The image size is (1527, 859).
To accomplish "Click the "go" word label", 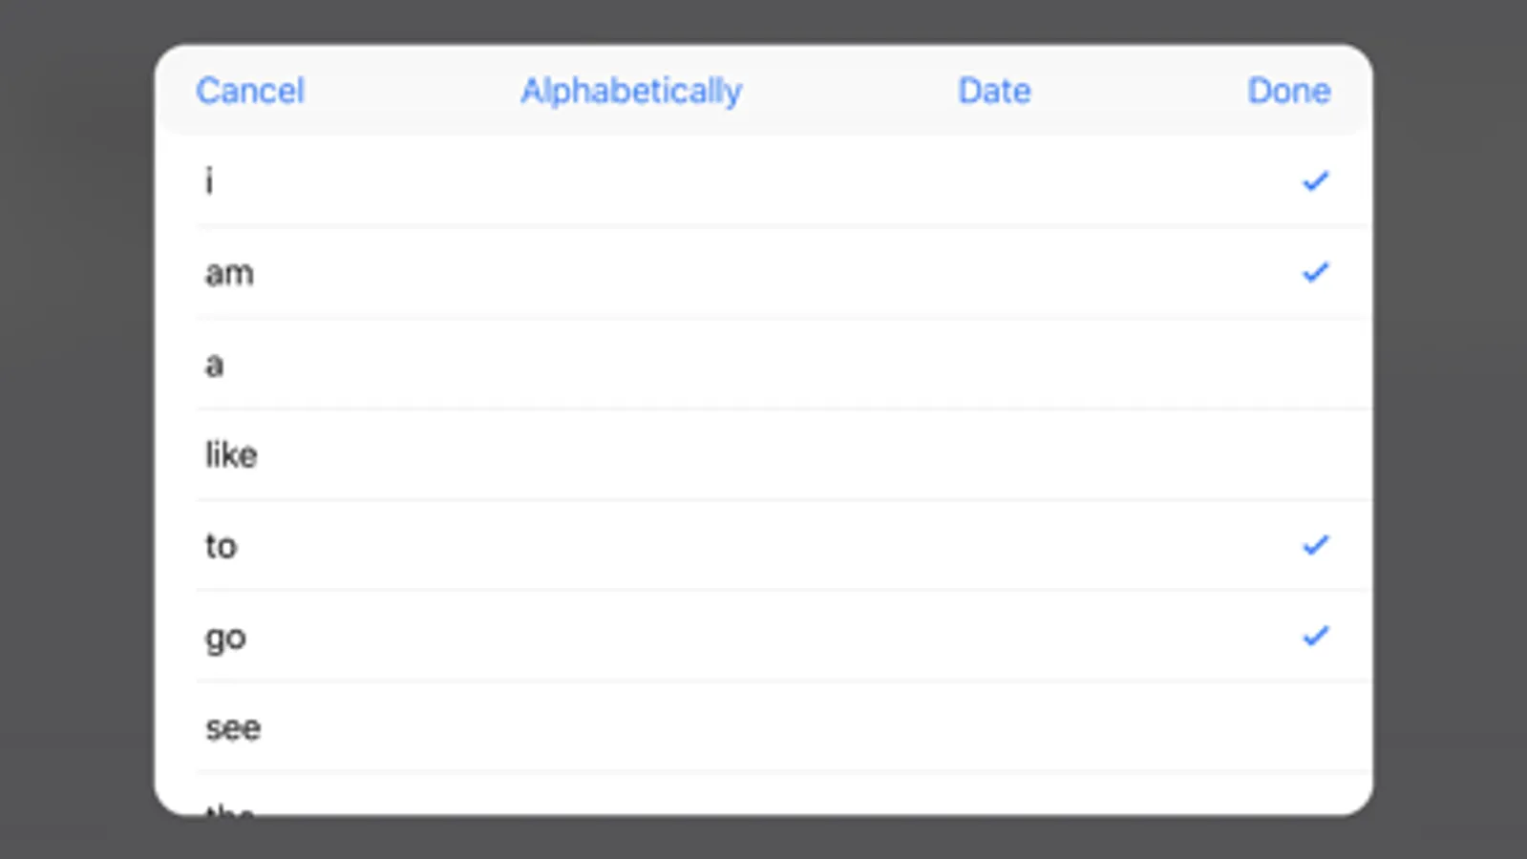I will click(225, 638).
